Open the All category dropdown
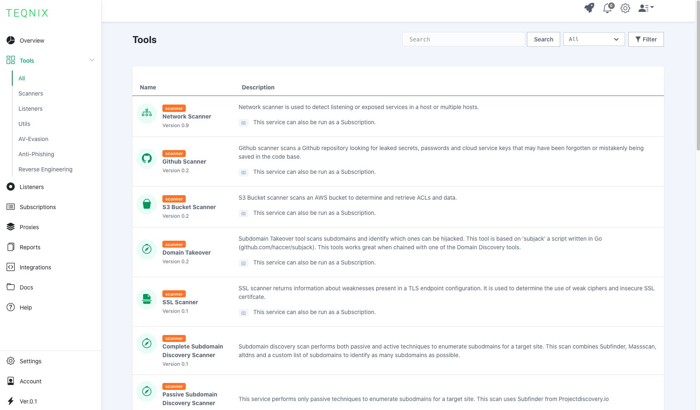 tap(594, 39)
